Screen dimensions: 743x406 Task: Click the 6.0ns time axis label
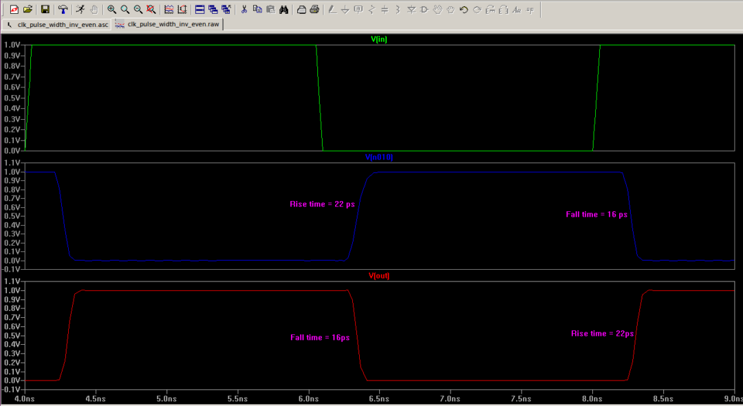(x=308, y=399)
